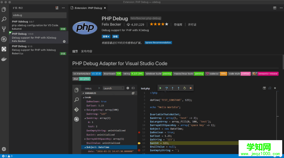This screenshot has height=158, width=284.
Task: Click publisher name Felix Becker
Action: point(111,24)
